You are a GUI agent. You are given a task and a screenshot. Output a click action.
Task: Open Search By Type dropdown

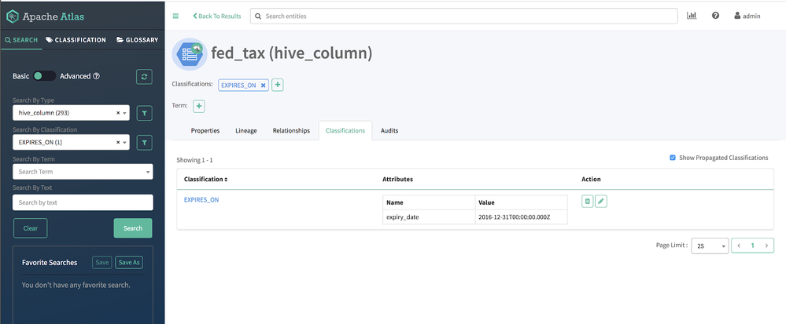point(71,113)
